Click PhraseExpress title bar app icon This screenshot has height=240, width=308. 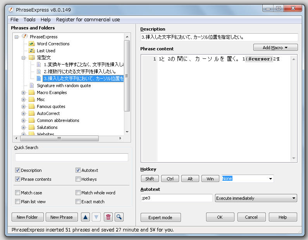[11, 10]
